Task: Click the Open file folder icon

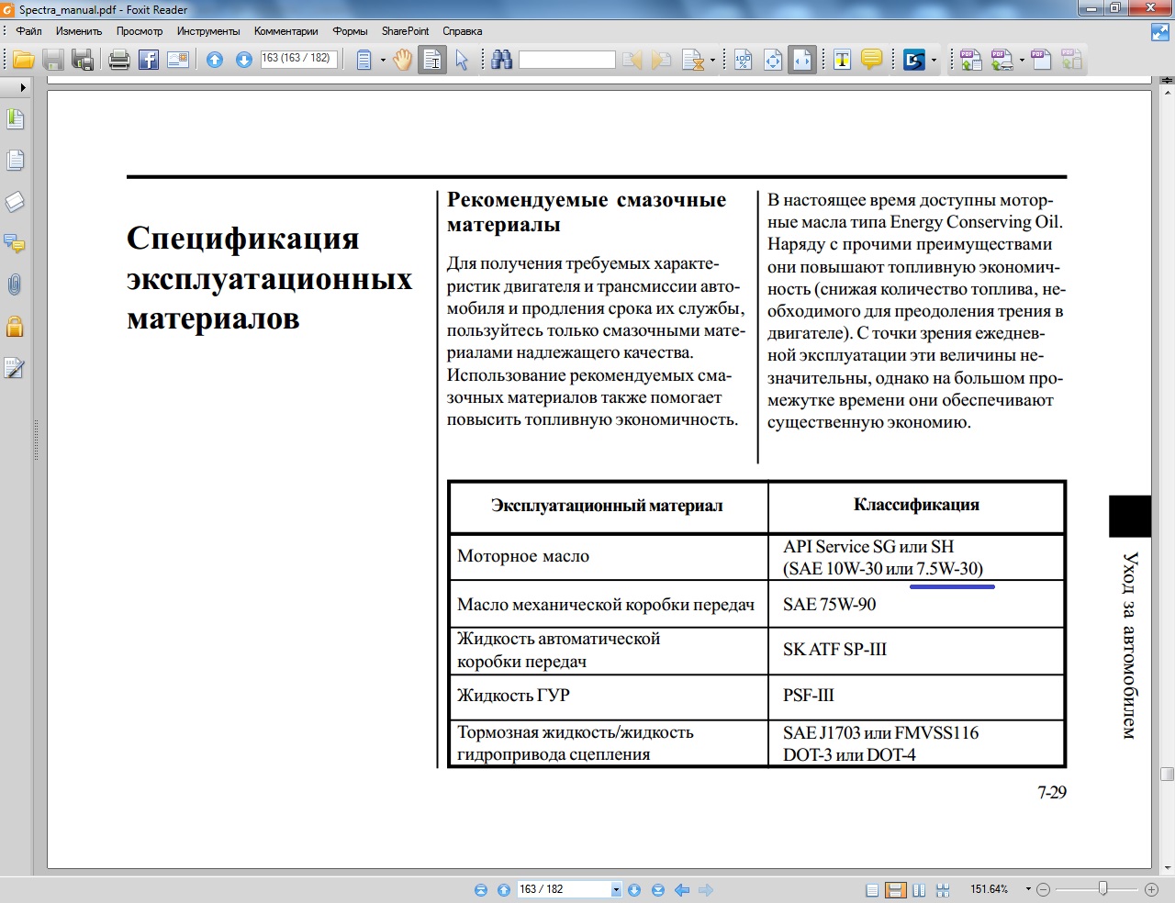Action: coord(24,61)
